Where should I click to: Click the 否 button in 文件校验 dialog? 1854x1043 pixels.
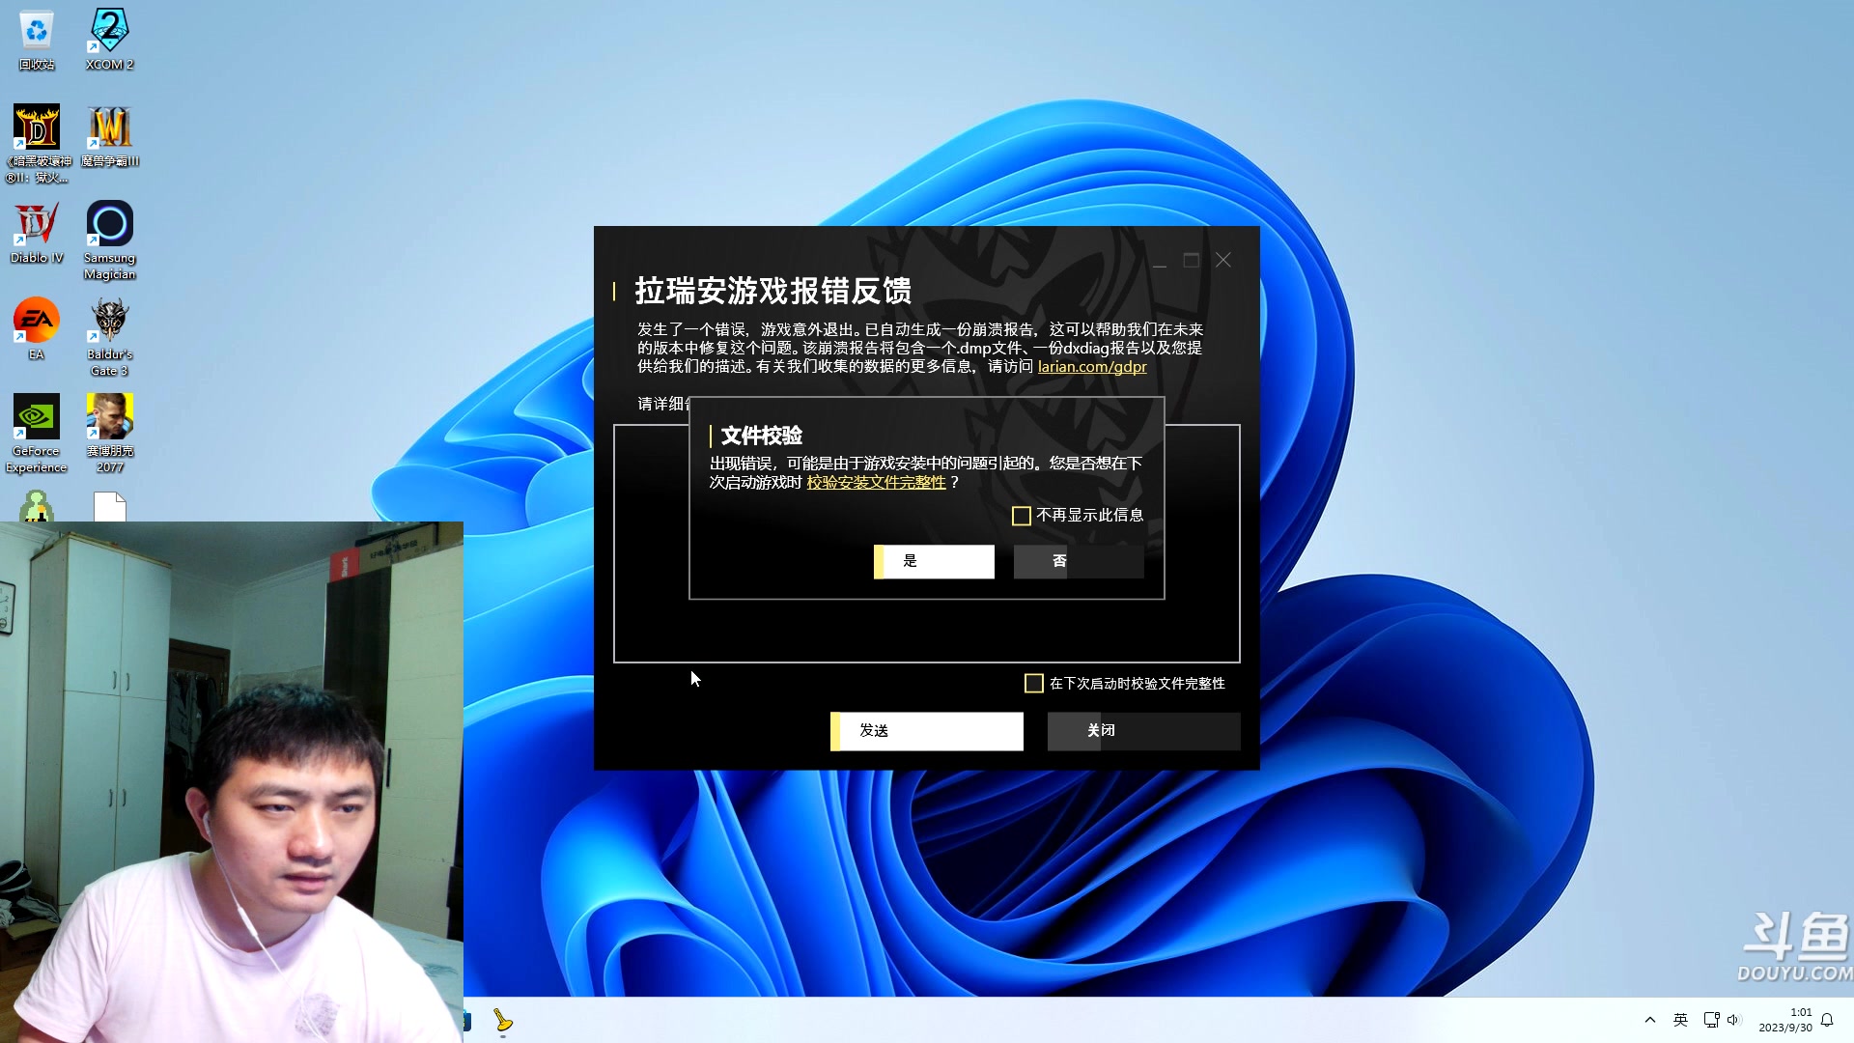pos(1079,561)
